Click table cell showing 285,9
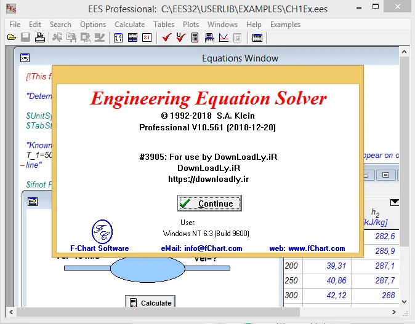The width and height of the screenshot is (415, 324). coord(381,251)
